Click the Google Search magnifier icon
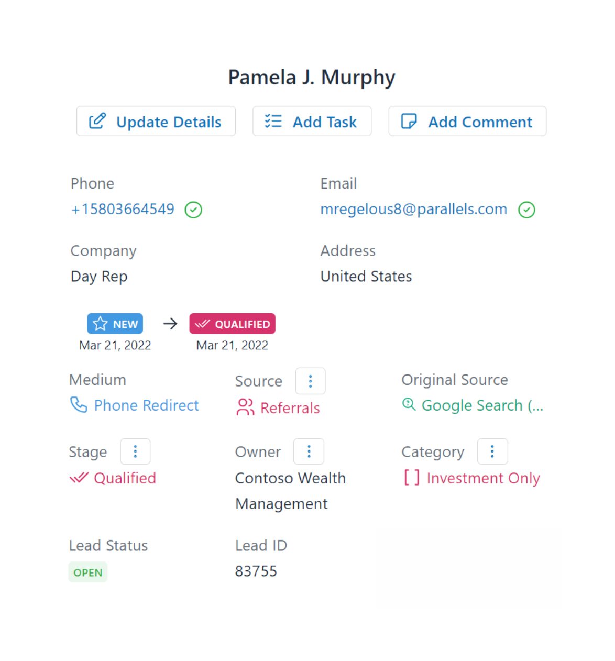The height and width of the screenshot is (661, 615). [x=409, y=404]
